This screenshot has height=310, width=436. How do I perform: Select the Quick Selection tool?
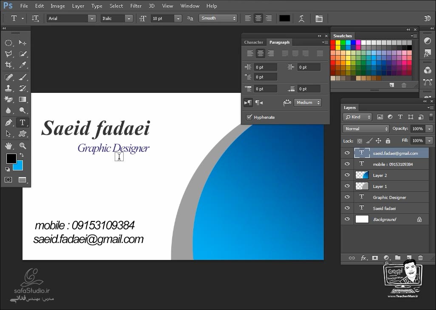(x=22, y=54)
